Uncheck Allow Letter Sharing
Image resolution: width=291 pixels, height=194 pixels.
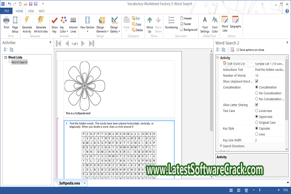[257, 105]
